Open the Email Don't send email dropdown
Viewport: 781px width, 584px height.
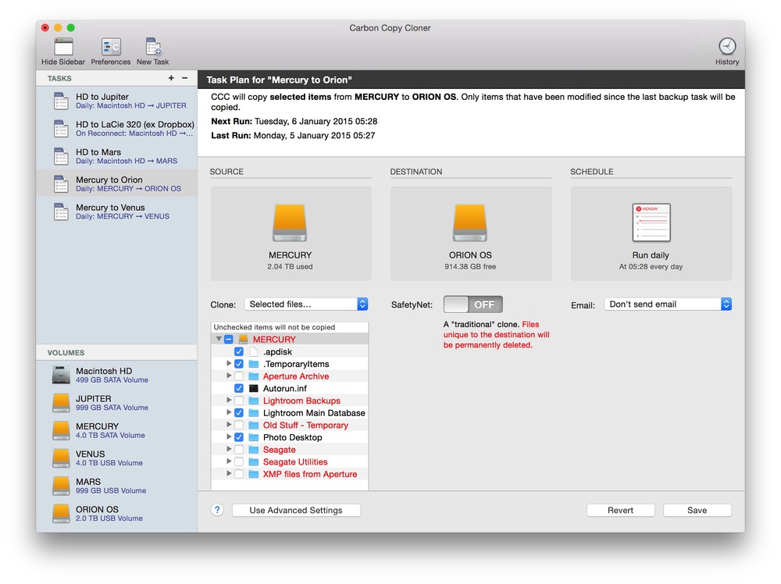(x=668, y=304)
